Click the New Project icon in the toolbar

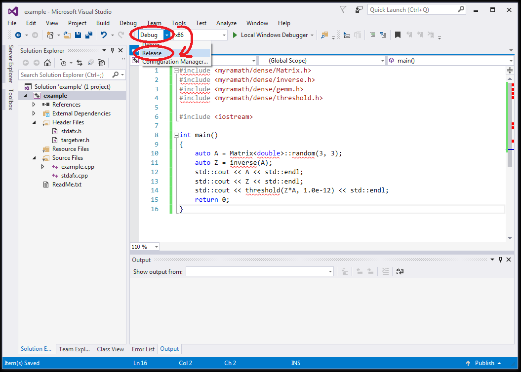[50, 35]
